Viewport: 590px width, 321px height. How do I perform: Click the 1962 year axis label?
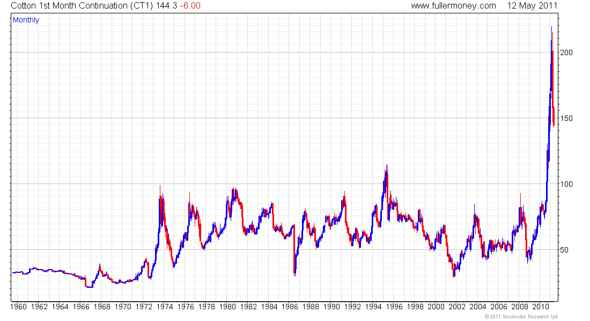tap(39, 307)
